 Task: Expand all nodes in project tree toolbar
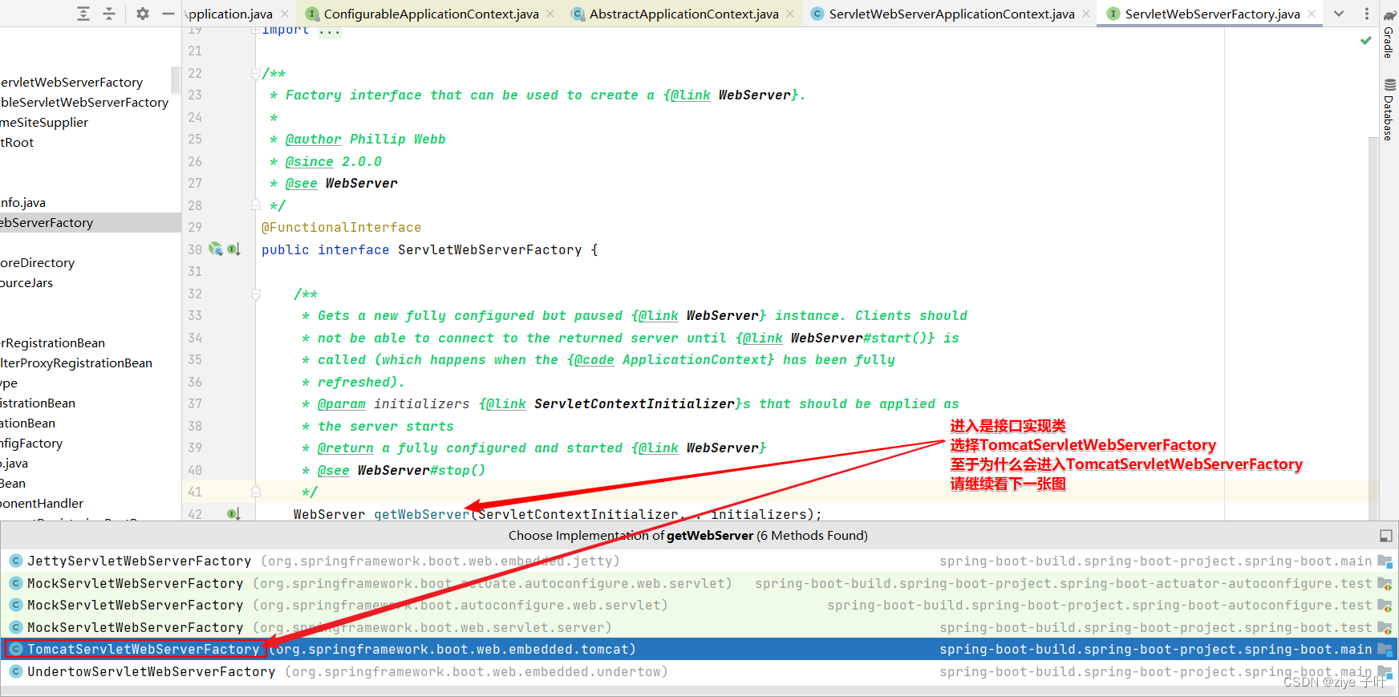83,14
